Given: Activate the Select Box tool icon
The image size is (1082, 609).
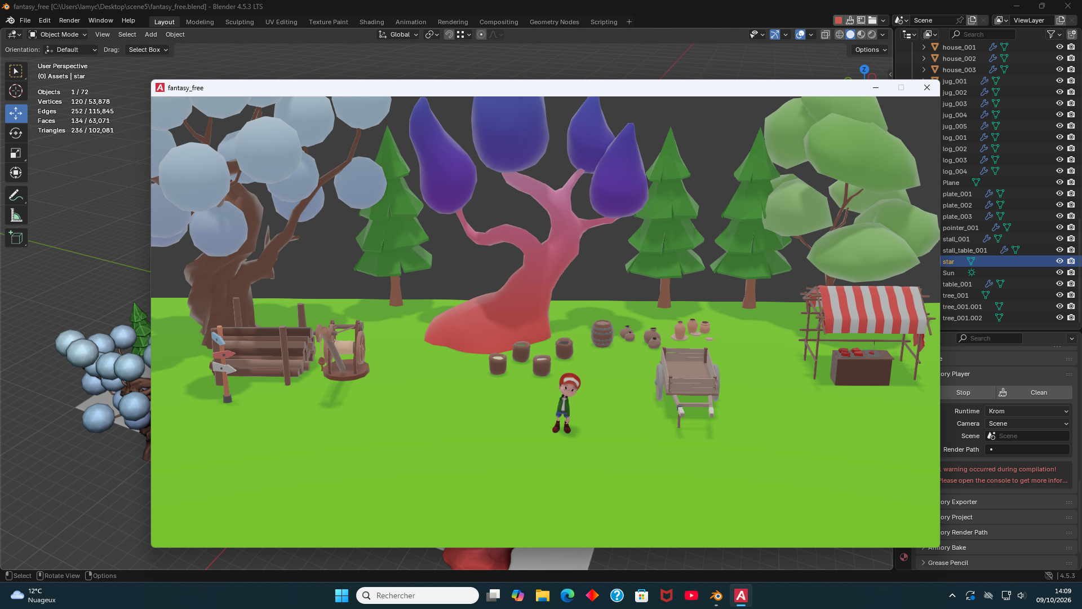Looking at the screenshot, I should click(16, 71).
